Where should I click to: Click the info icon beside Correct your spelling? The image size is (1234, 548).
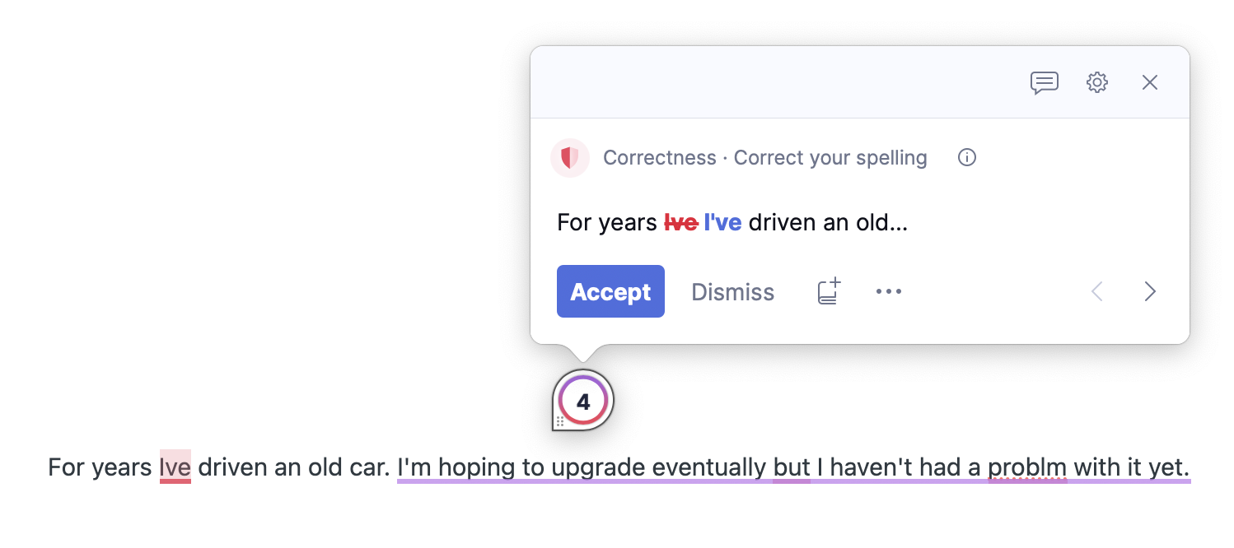[967, 158]
